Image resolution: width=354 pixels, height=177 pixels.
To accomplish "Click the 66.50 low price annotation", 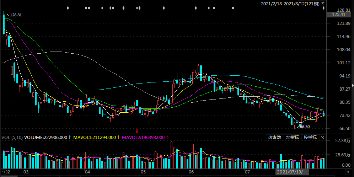I will 304,127.
